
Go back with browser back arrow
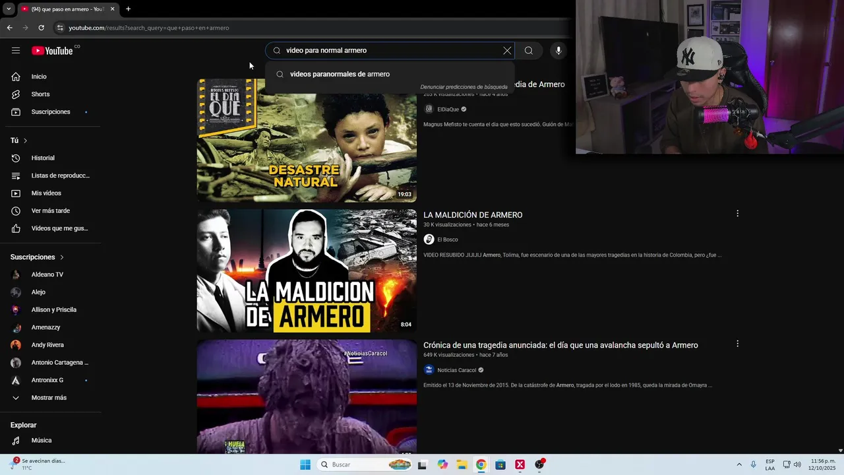pyautogui.click(x=9, y=28)
